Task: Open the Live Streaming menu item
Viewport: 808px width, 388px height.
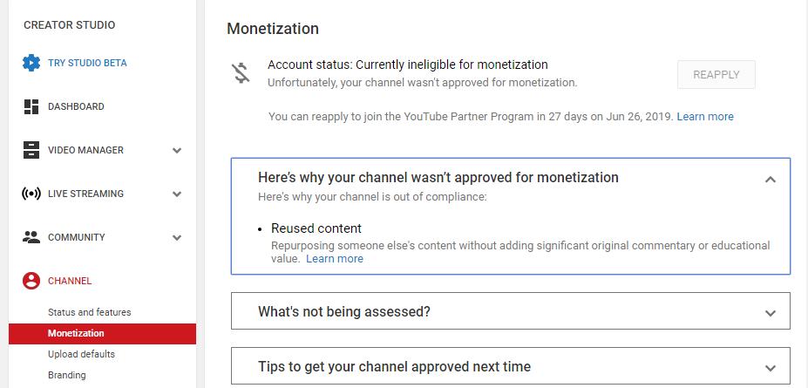Action: [85, 194]
